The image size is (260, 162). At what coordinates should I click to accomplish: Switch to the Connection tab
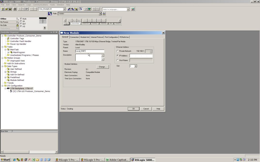74,37
